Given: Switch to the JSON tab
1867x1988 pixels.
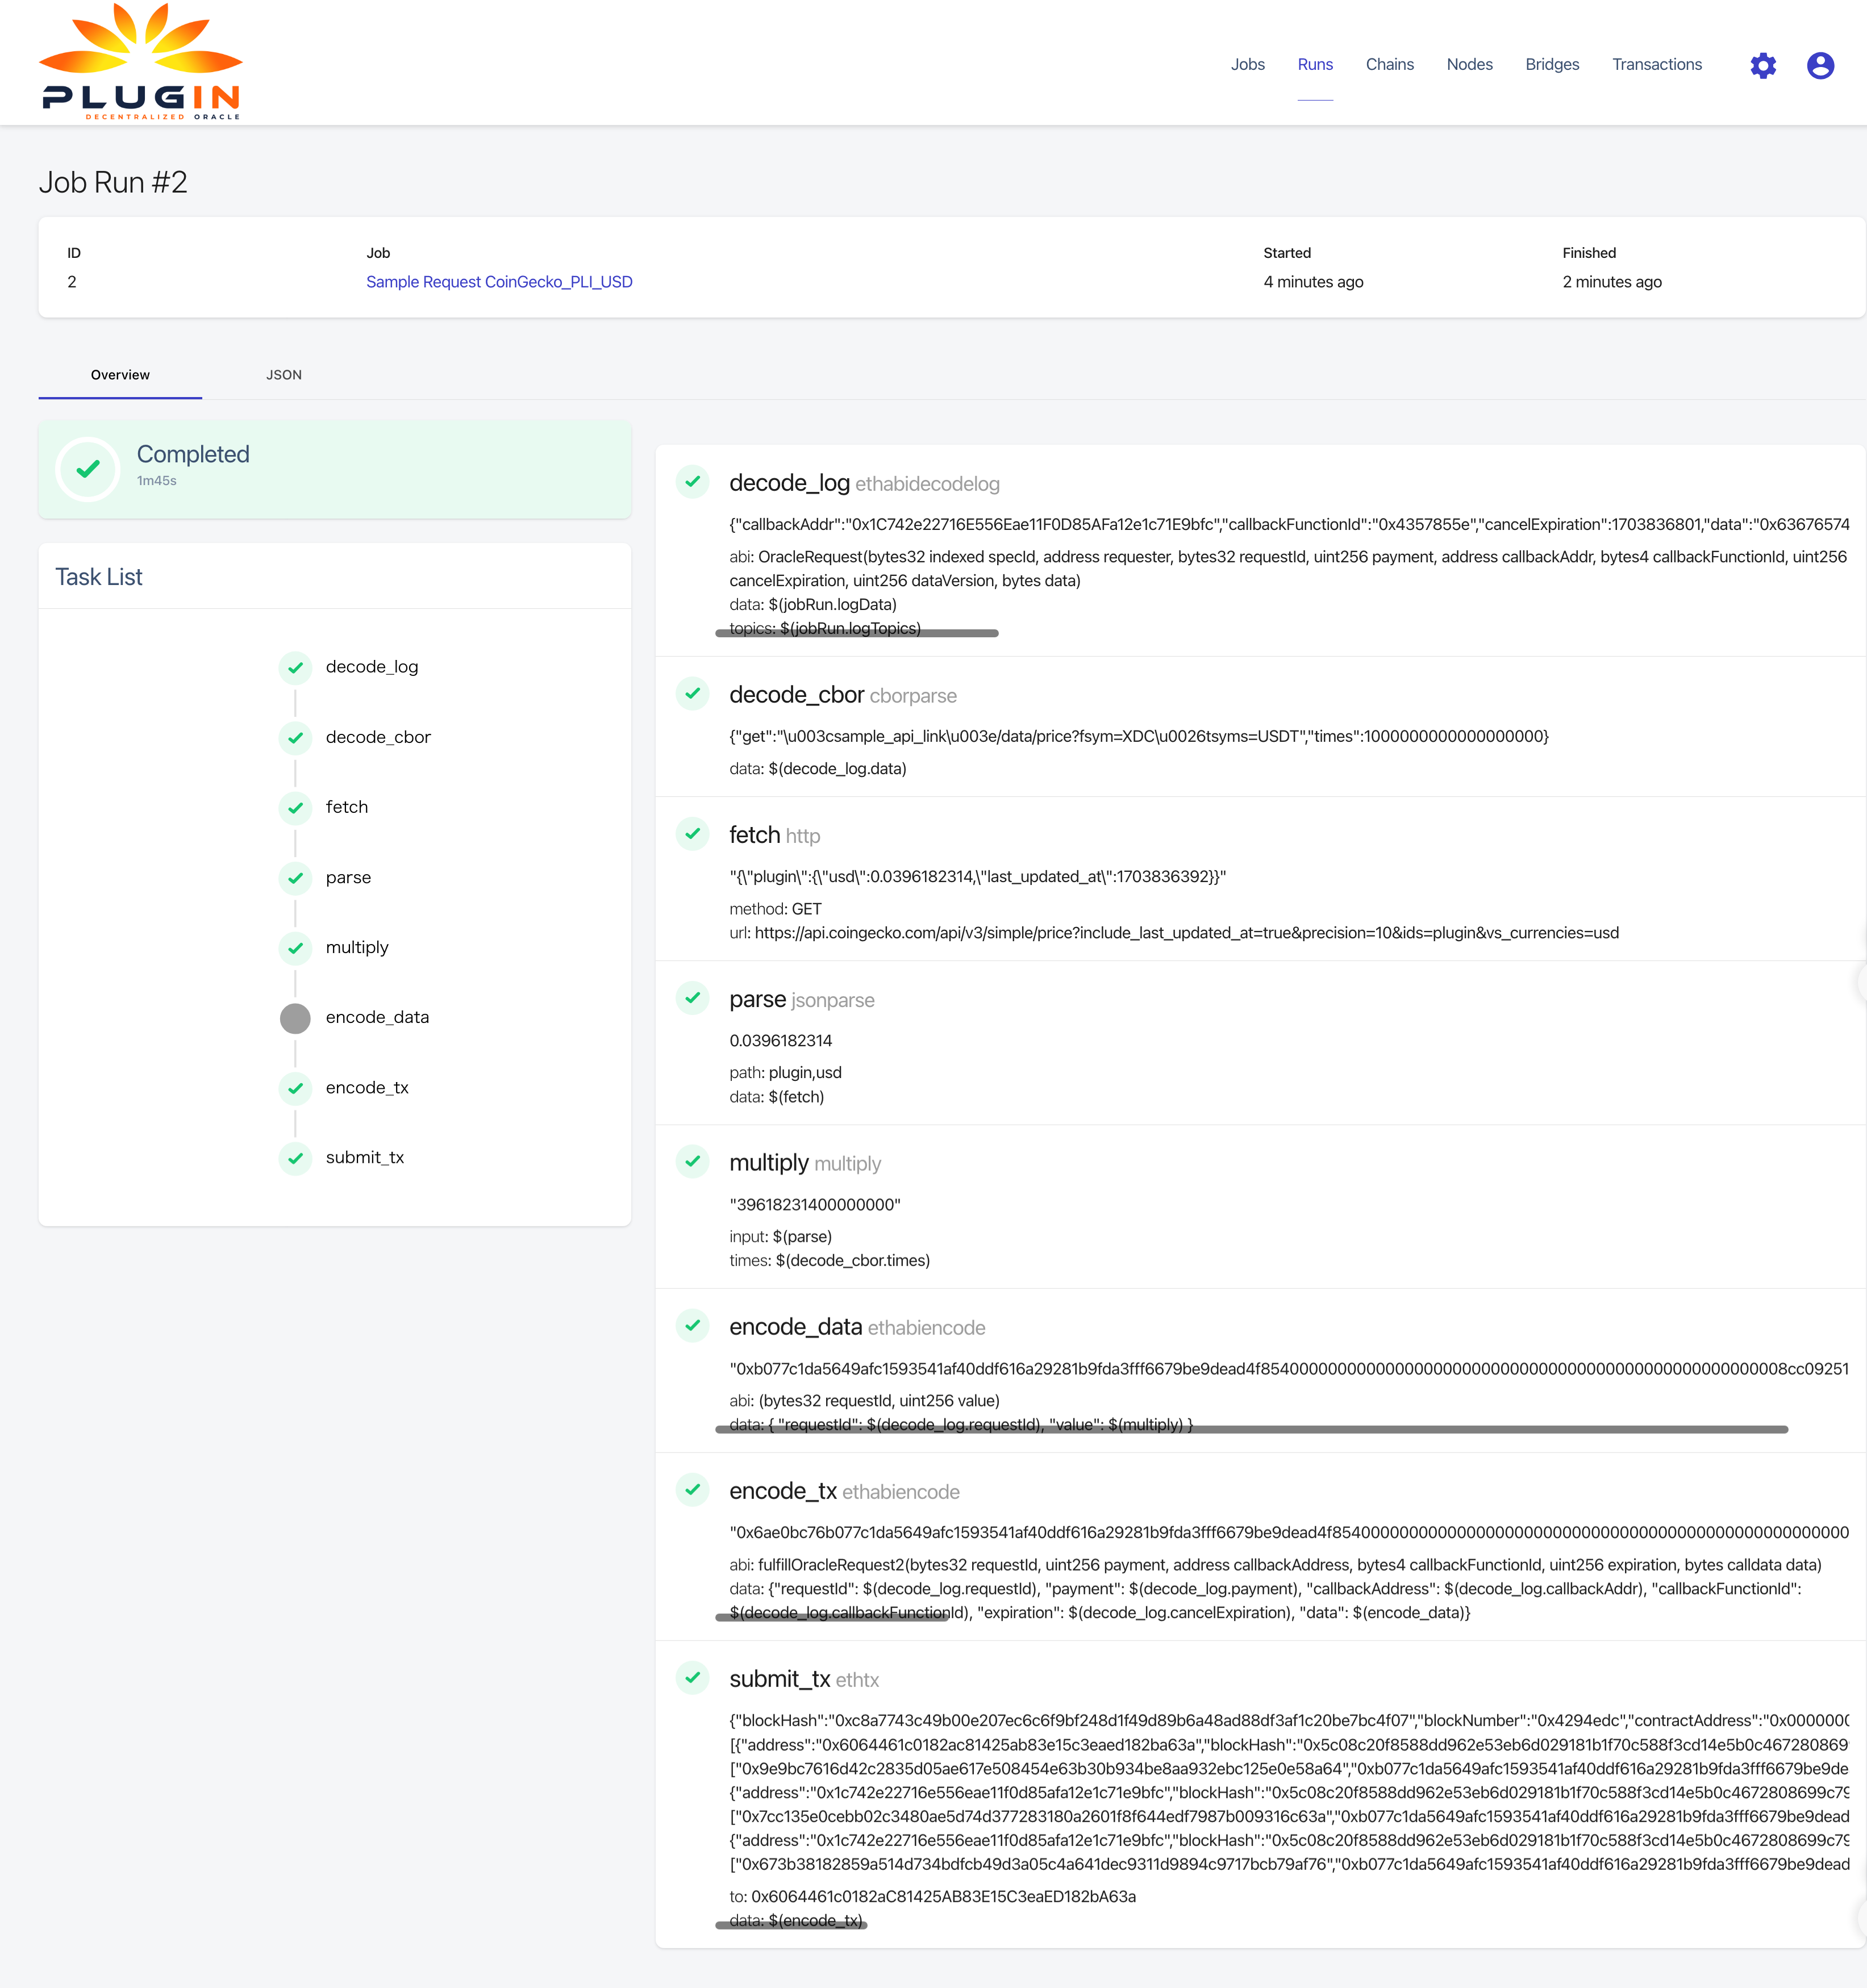Looking at the screenshot, I should (x=284, y=375).
